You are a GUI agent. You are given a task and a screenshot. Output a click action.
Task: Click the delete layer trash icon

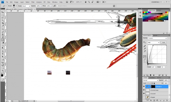pos(167,101)
